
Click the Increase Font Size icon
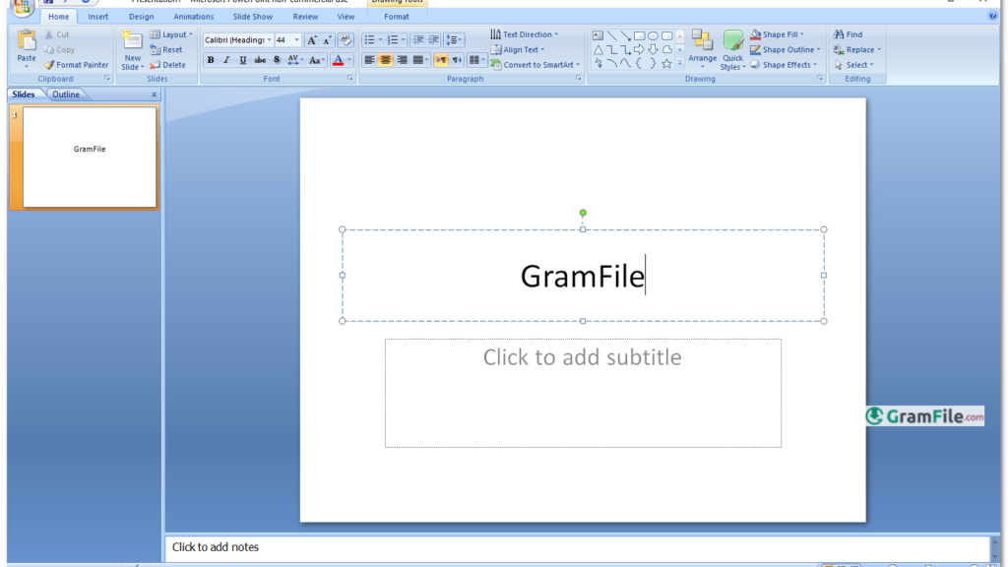click(312, 40)
